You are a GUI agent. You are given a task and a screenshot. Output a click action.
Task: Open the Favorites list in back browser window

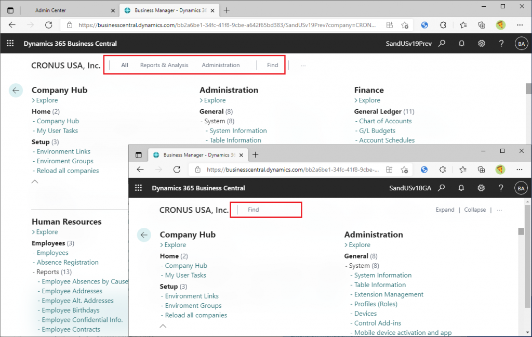pos(463,25)
